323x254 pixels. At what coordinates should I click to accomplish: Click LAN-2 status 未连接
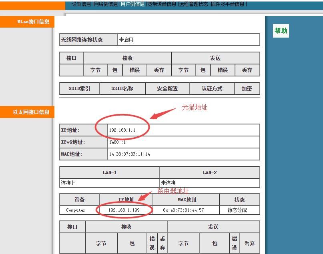(x=210, y=183)
